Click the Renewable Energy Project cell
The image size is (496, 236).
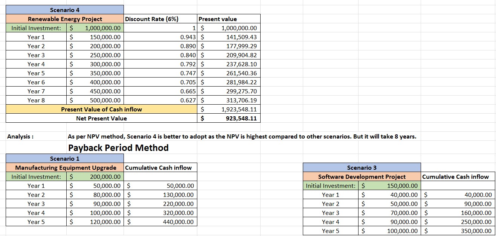[64, 18]
